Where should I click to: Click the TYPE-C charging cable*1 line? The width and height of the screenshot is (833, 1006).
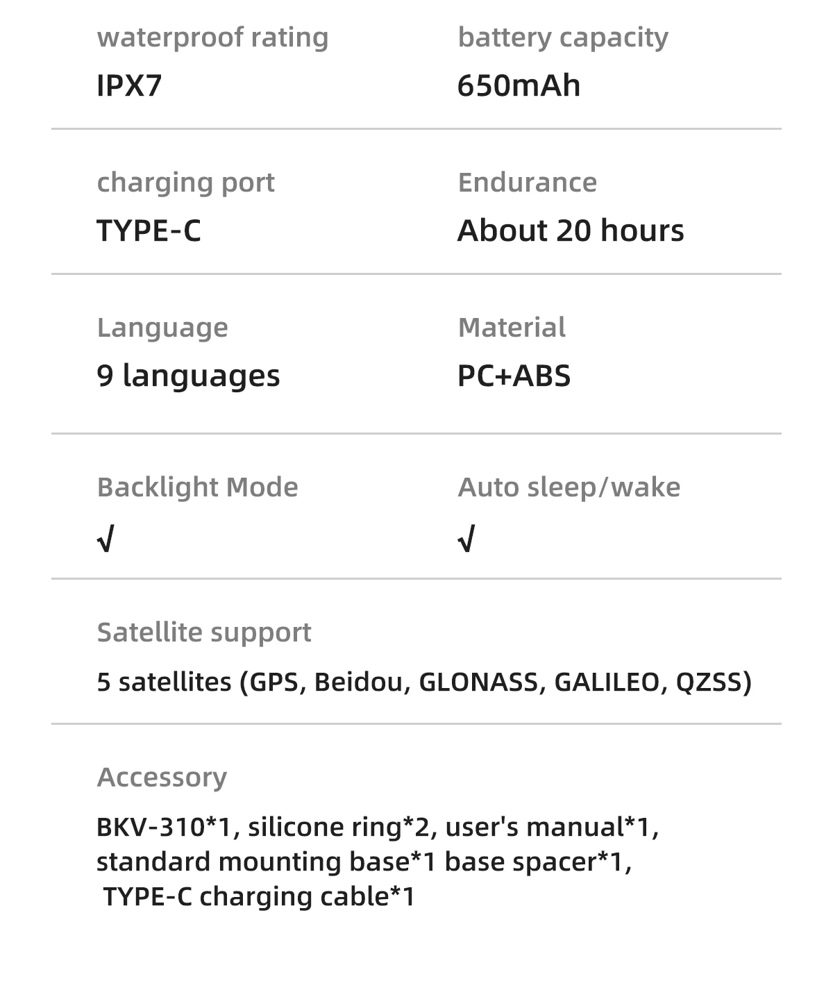click(x=259, y=896)
